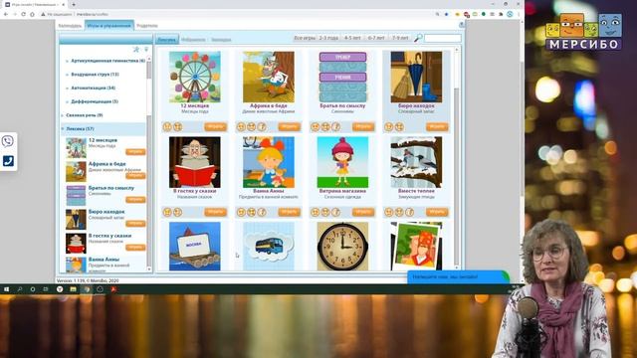This screenshot has width=637, height=358.
Task: Click the games grid vertical scrollbar
Action: (457, 158)
